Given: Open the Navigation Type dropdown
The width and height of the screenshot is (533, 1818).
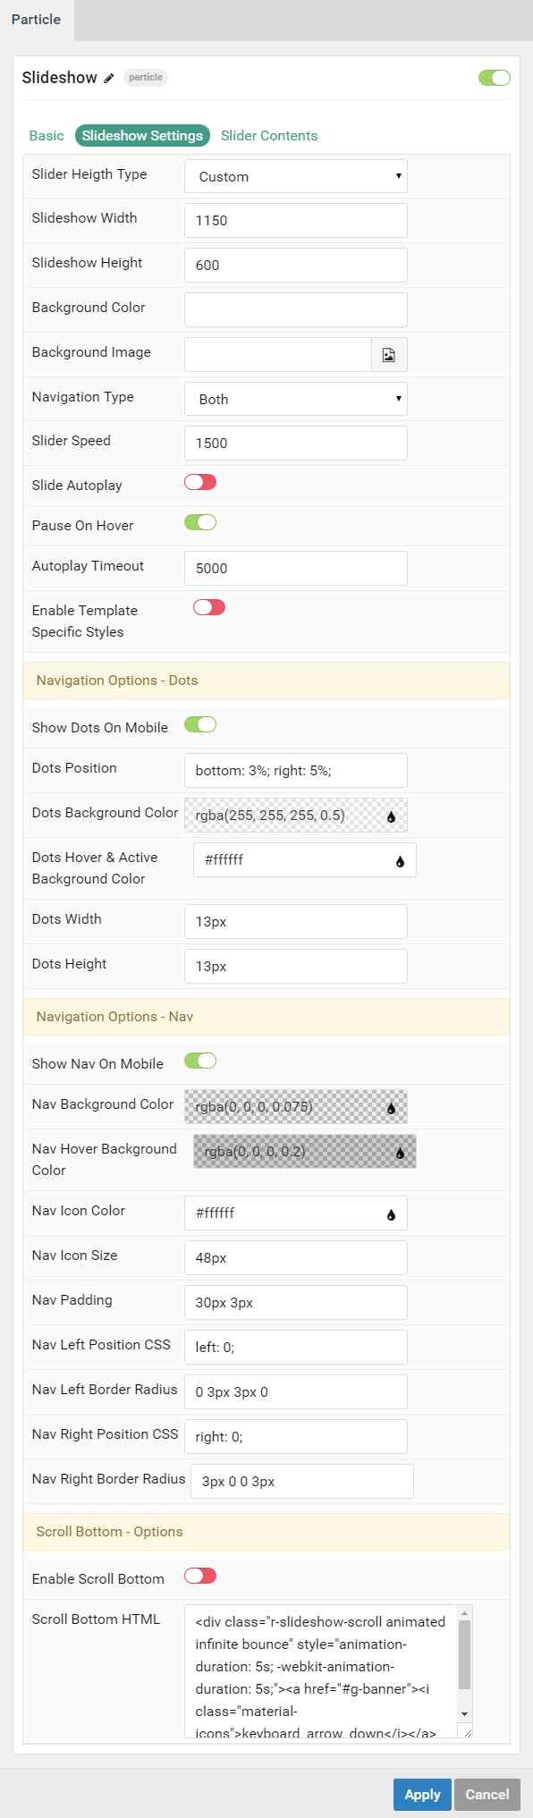Looking at the screenshot, I should pos(296,399).
